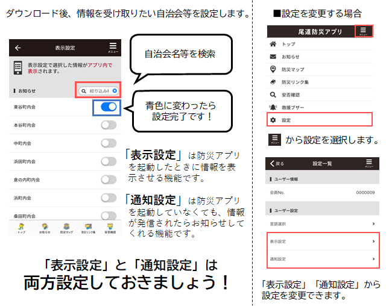Turn on the 桑田町内会 toggle
389x306 pixels.
tap(109, 216)
